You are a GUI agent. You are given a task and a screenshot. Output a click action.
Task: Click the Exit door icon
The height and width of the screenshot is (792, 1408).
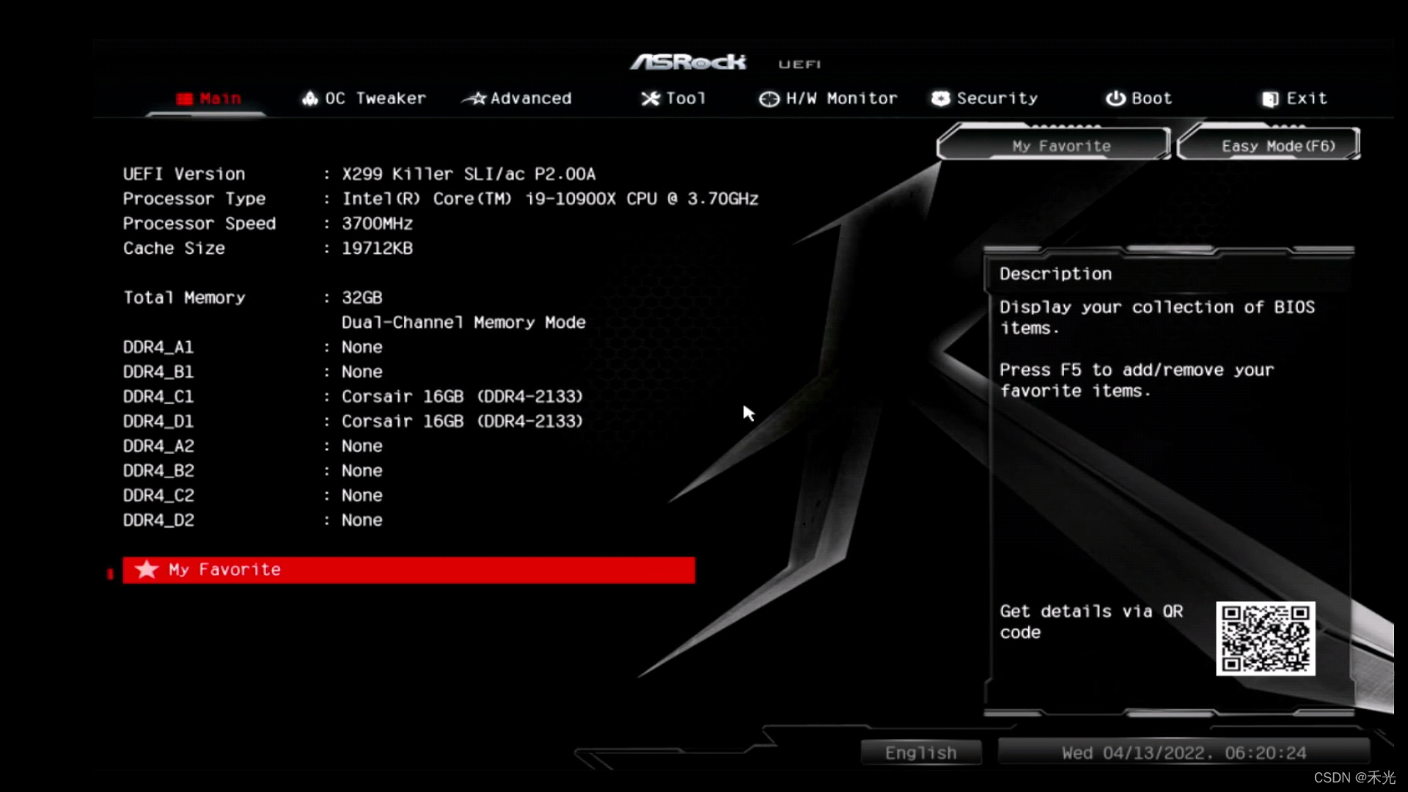(1270, 99)
